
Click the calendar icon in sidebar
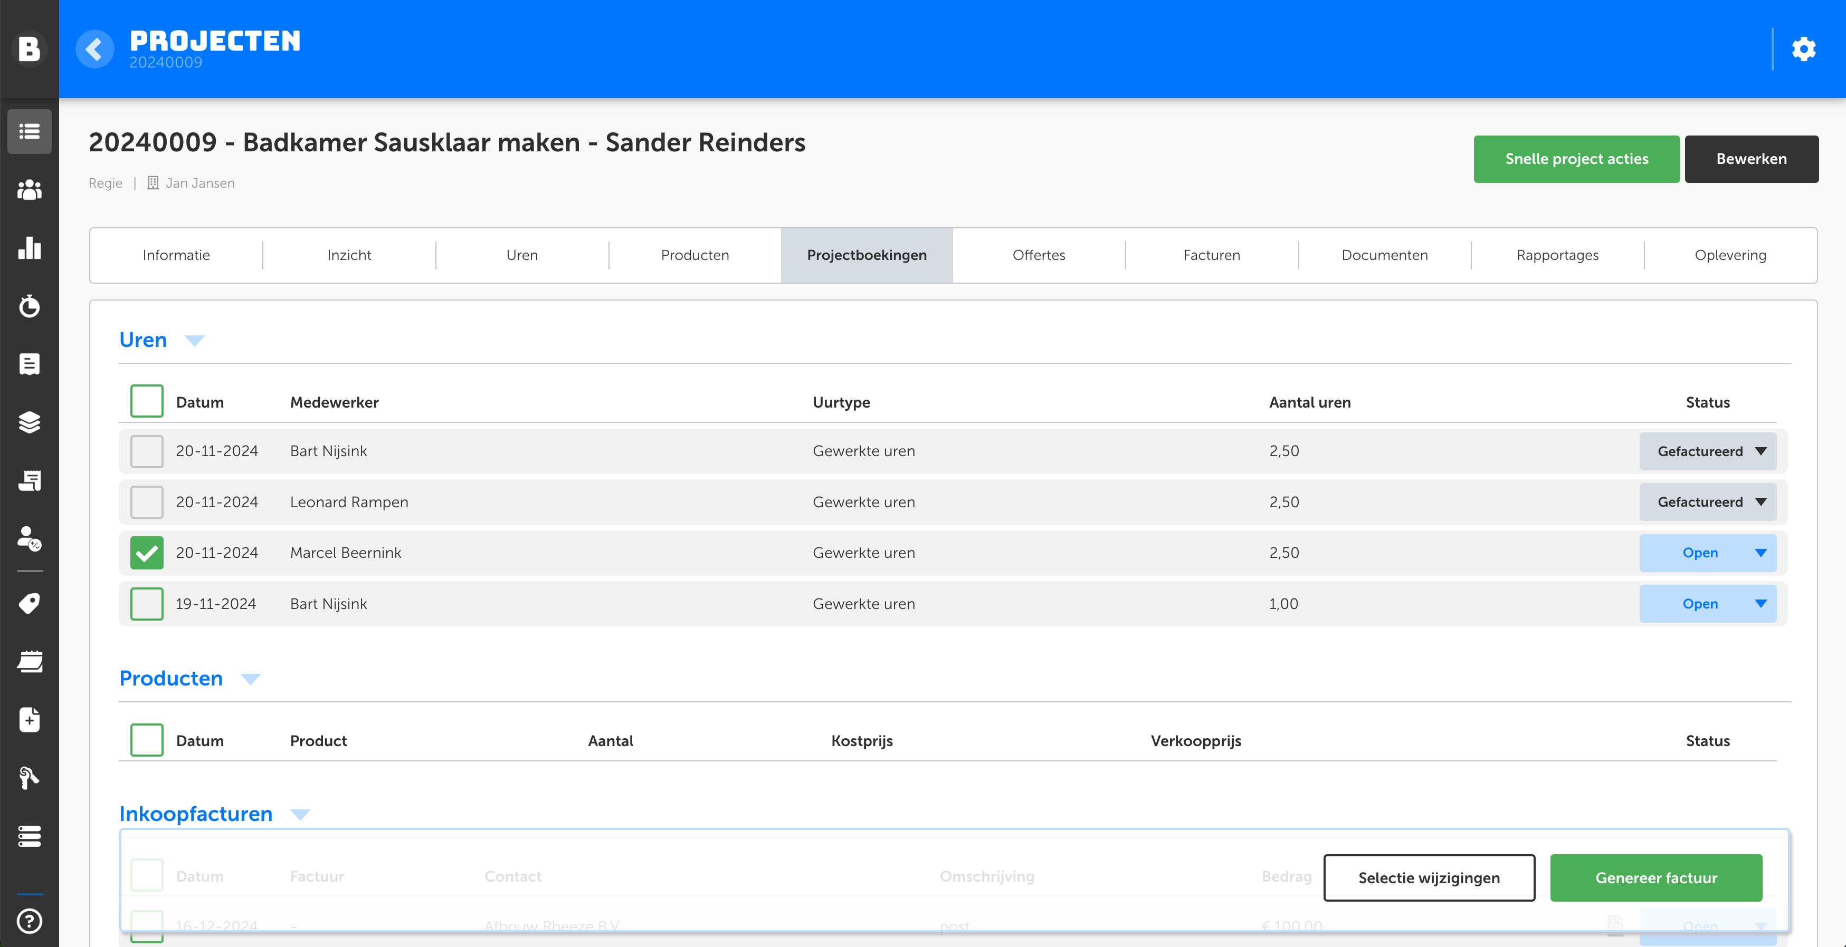(x=30, y=661)
